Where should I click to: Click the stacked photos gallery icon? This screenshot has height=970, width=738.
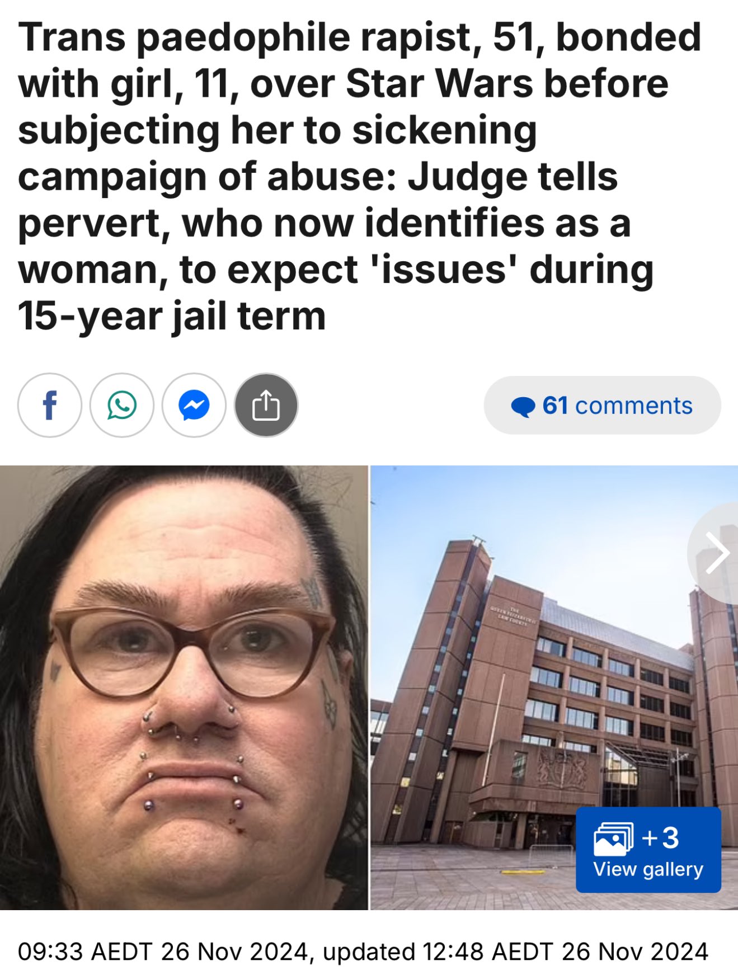[x=613, y=839]
